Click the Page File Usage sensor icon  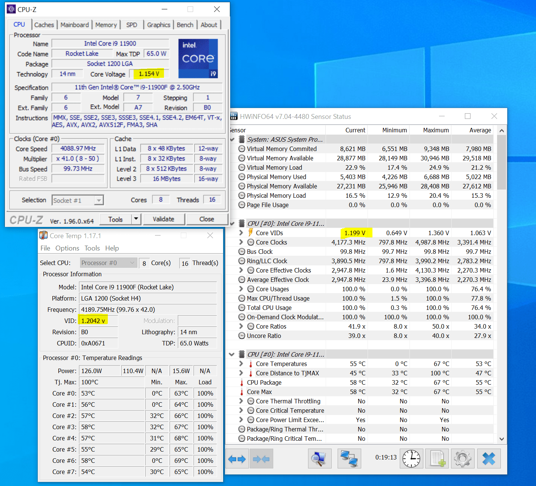[242, 205]
